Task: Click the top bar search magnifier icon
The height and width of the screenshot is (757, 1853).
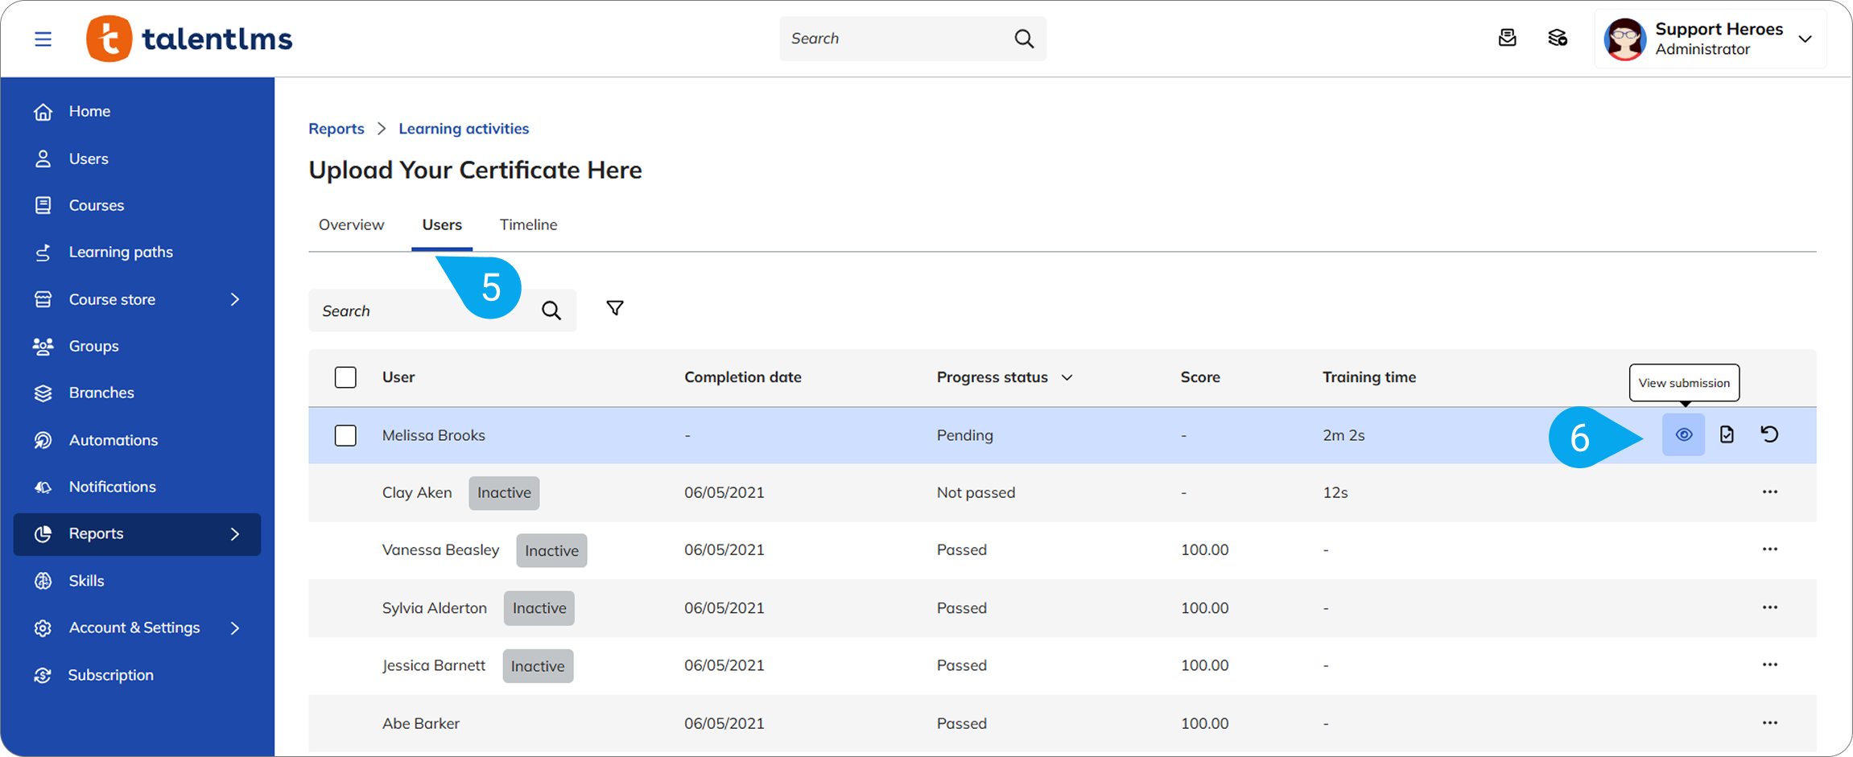Action: tap(1023, 39)
